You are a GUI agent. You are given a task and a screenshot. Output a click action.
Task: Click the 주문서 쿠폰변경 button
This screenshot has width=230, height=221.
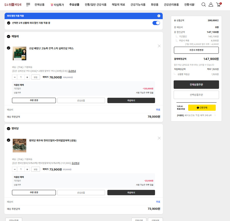tap(196, 50)
